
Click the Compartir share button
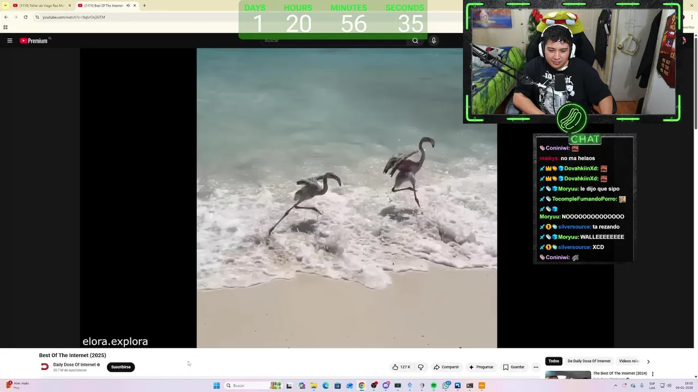pyautogui.click(x=446, y=367)
